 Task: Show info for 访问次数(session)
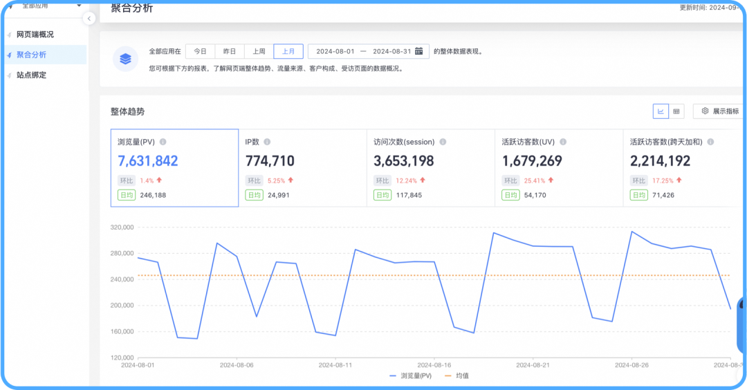pyautogui.click(x=443, y=142)
